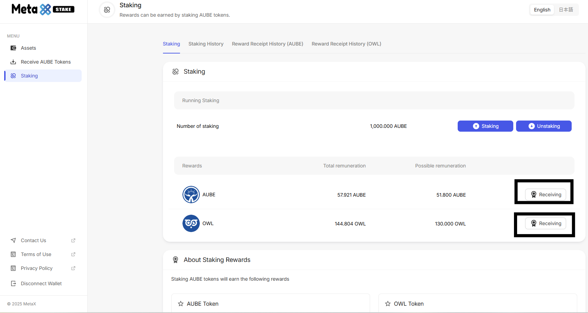This screenshot has height=313, width=588.
Task: Claim OWL rewards with Receiving button
Action: [x=545, y=223]
